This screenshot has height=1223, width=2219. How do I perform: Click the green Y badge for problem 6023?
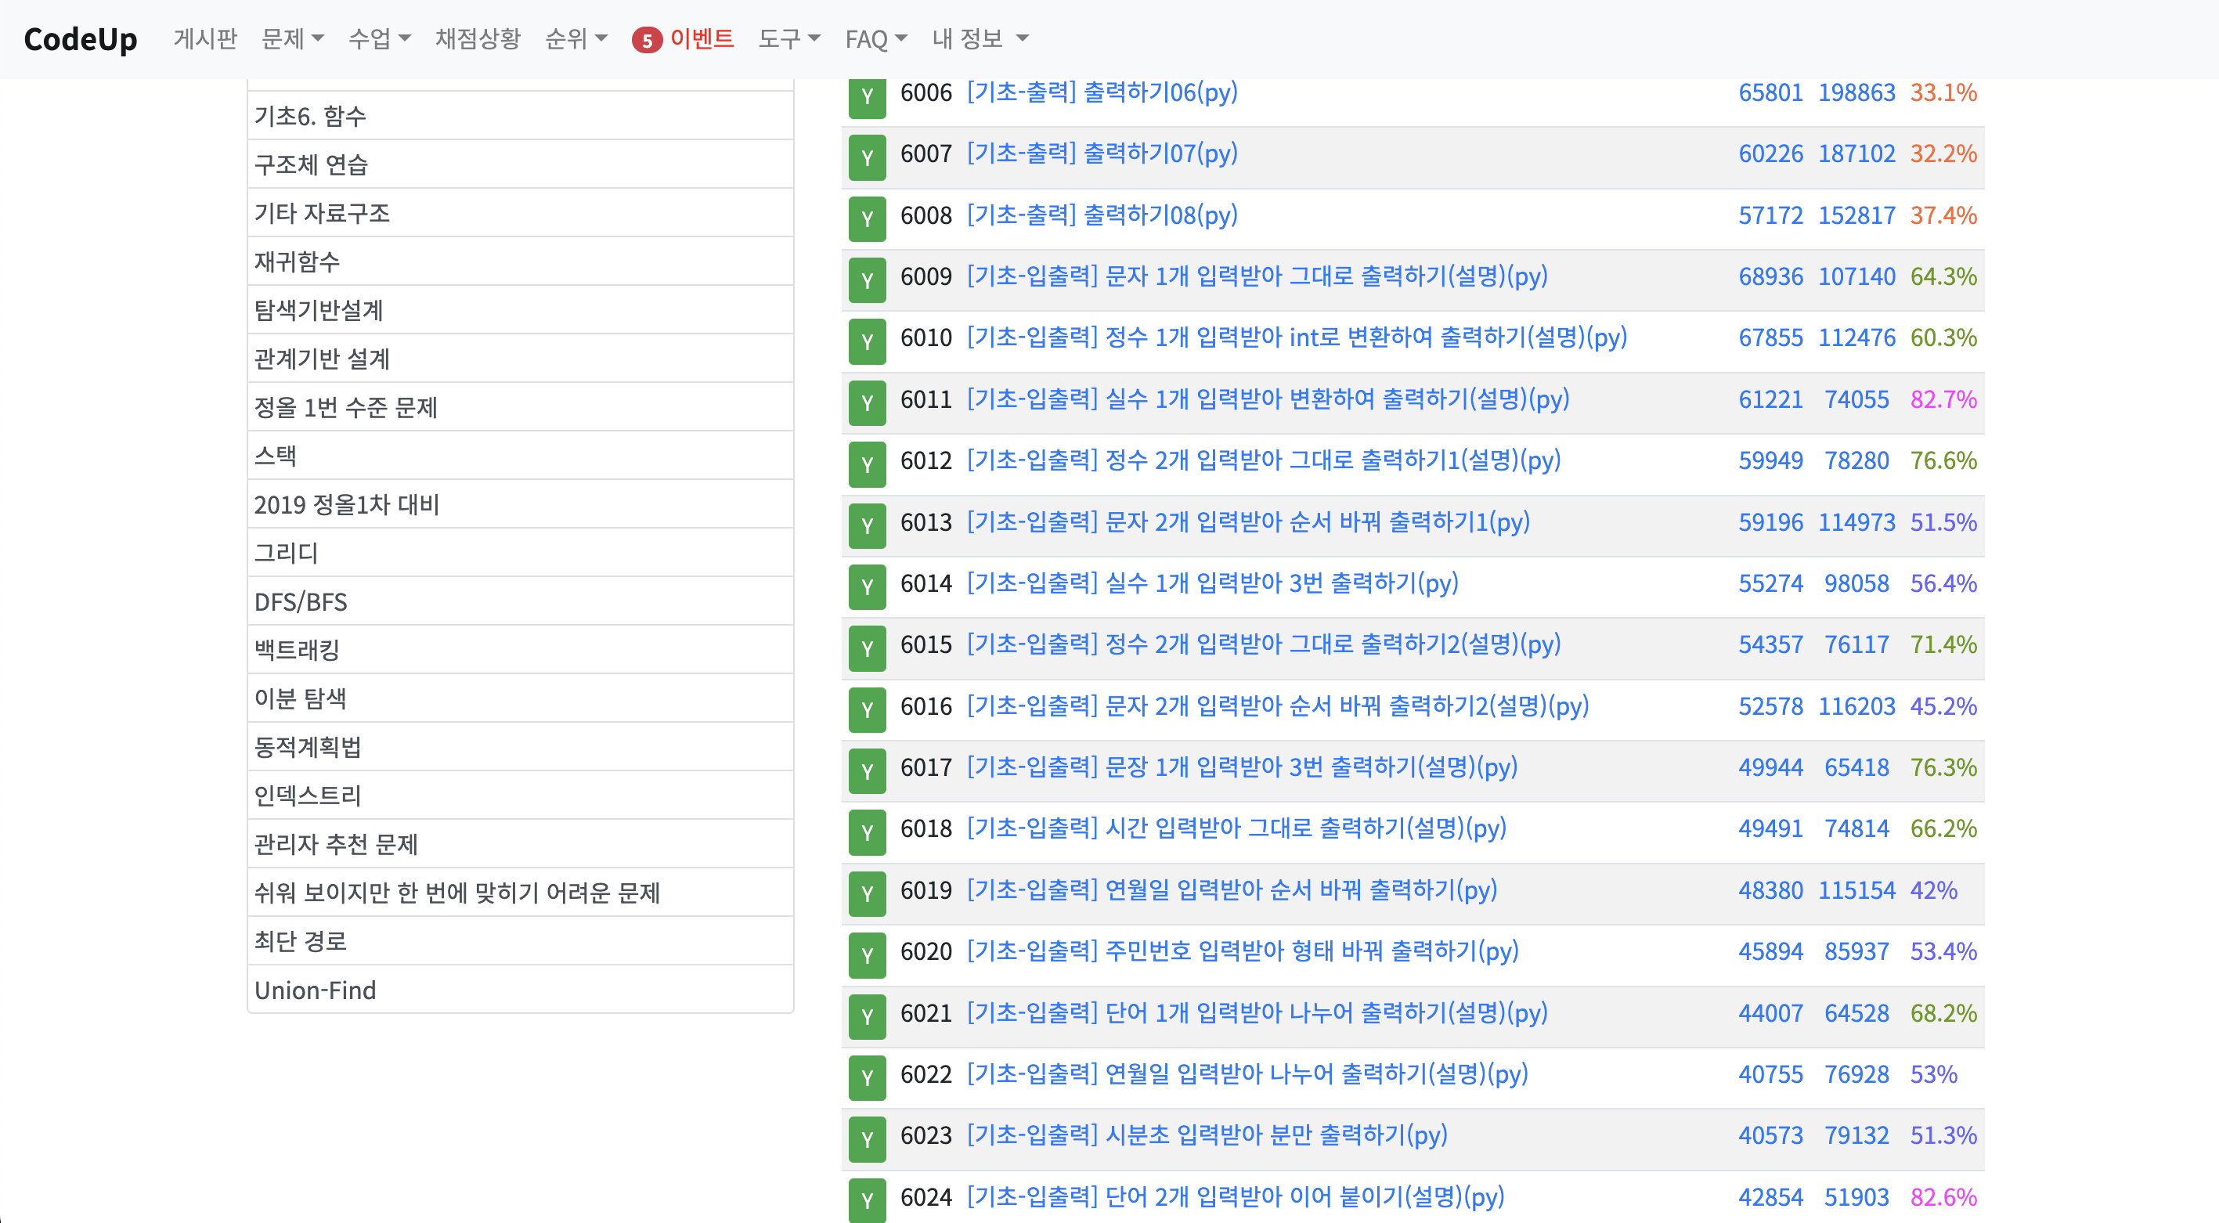point(867,1139)
